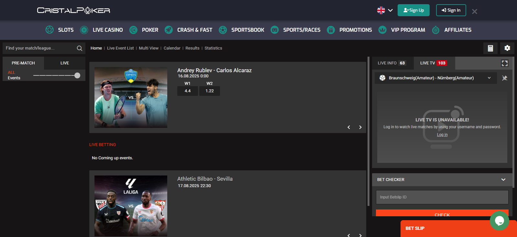This screenshot has width=517, height=237.
Task: Click the Sportsbook soccer ball icon
Action: click(x=223, y=30)
